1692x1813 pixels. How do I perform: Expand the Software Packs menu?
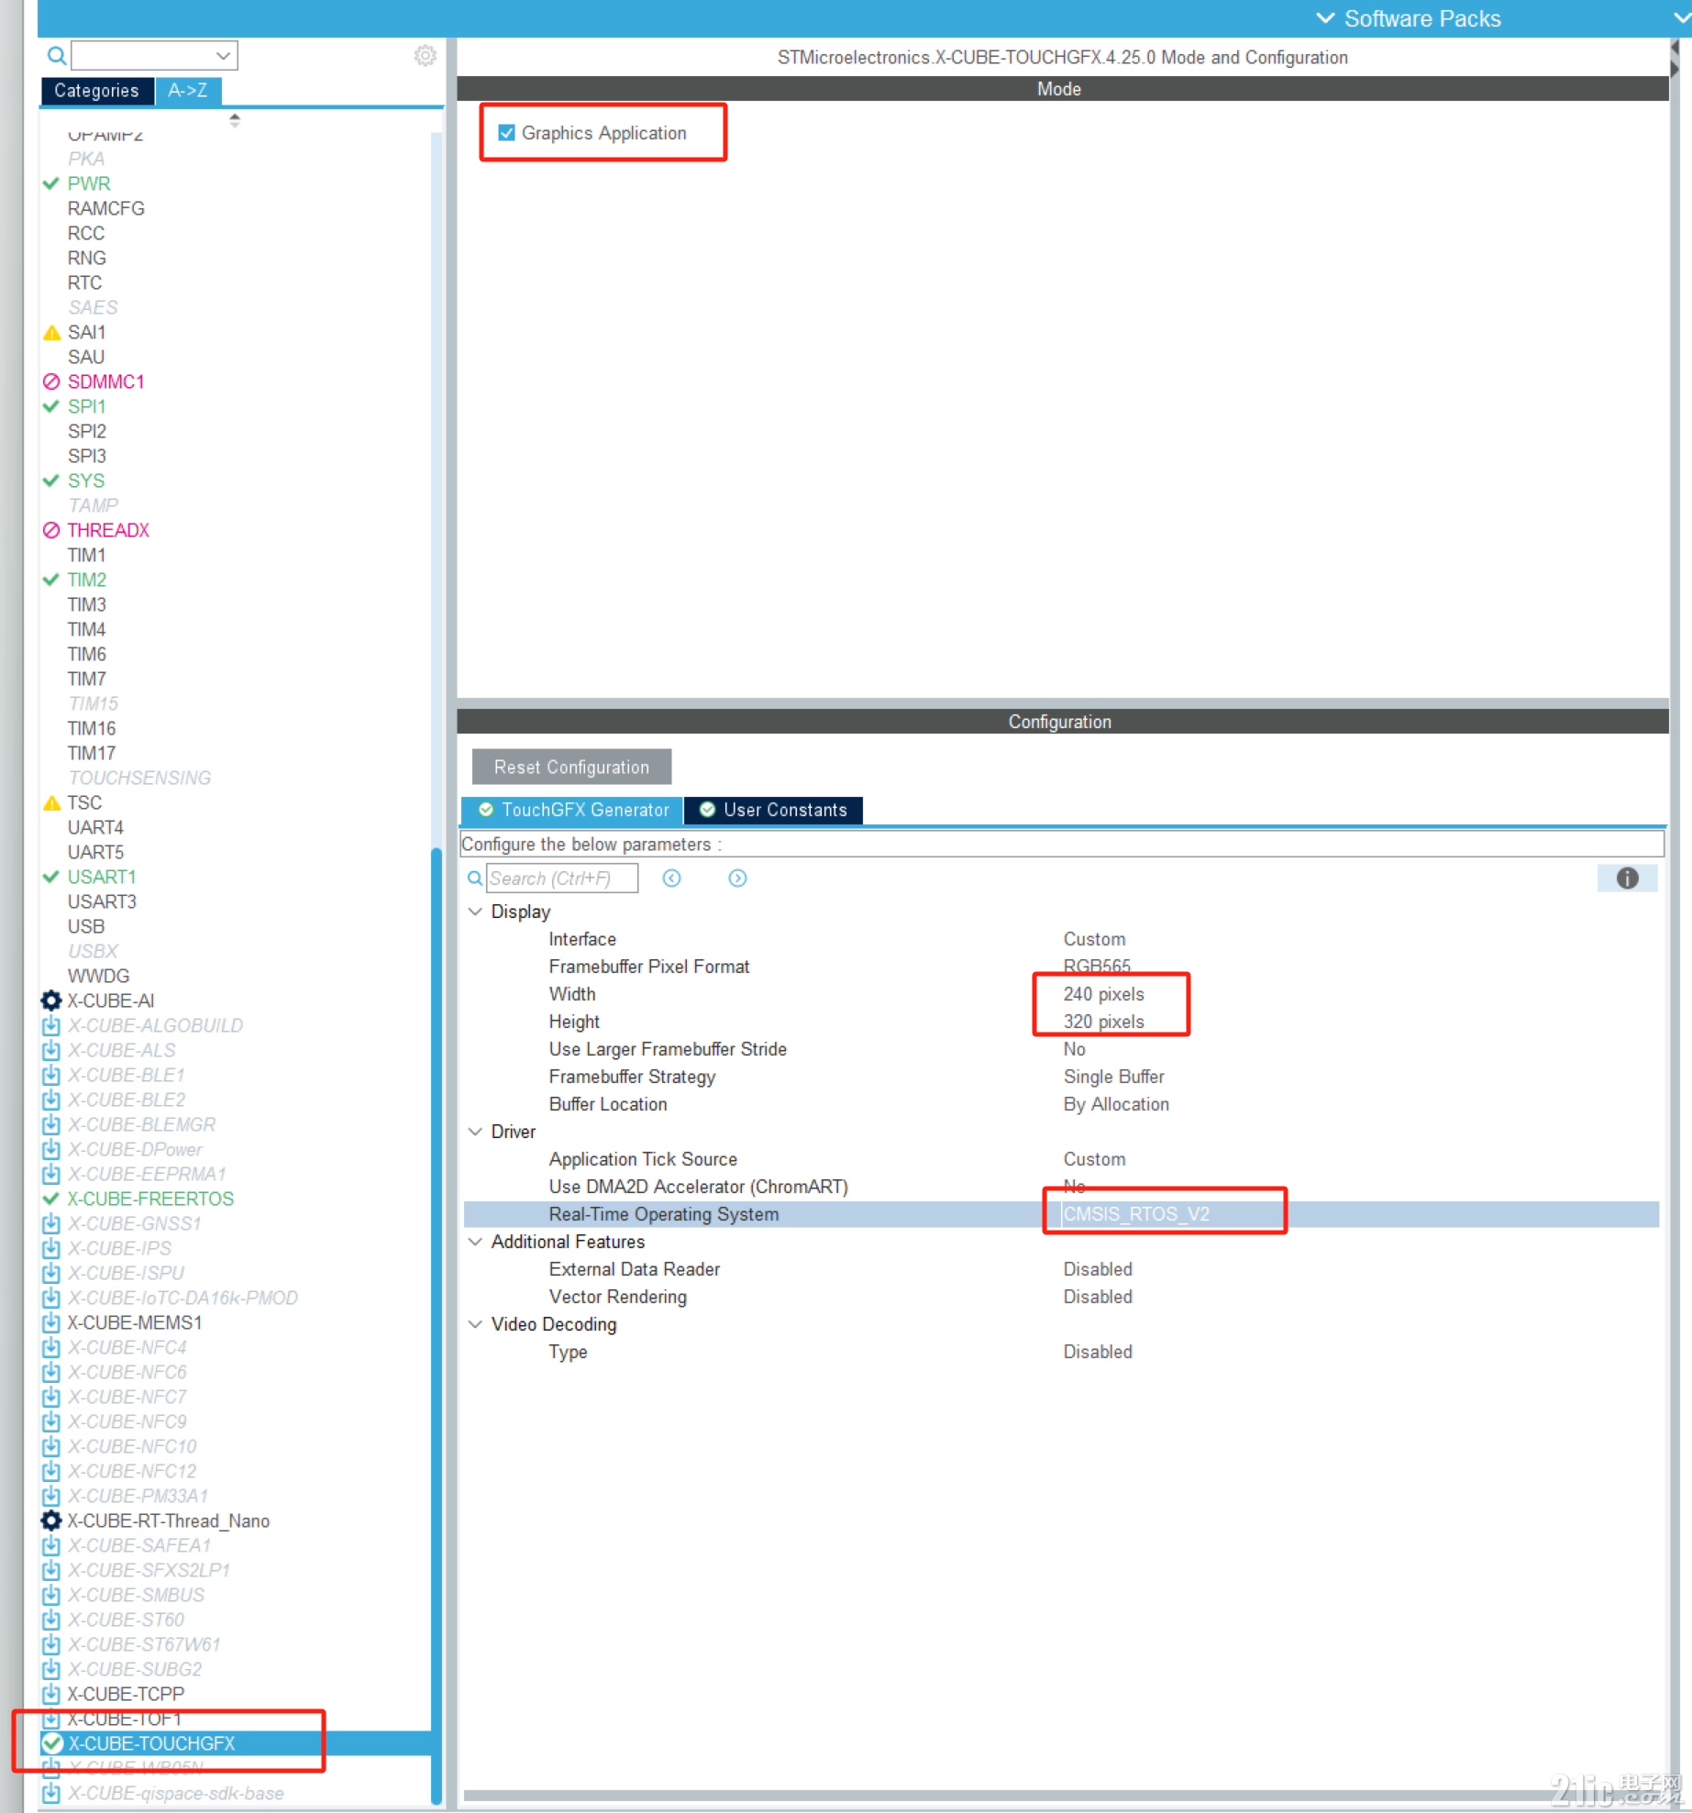click(x=1408, y=18)
